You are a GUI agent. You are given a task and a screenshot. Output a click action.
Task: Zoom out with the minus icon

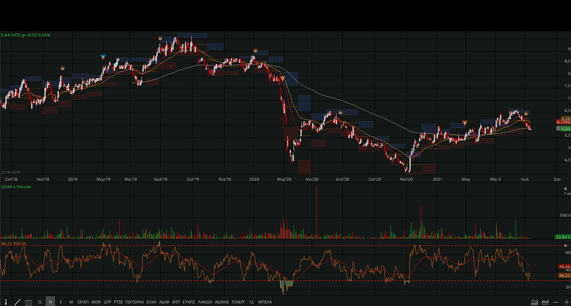coord(556,302)
